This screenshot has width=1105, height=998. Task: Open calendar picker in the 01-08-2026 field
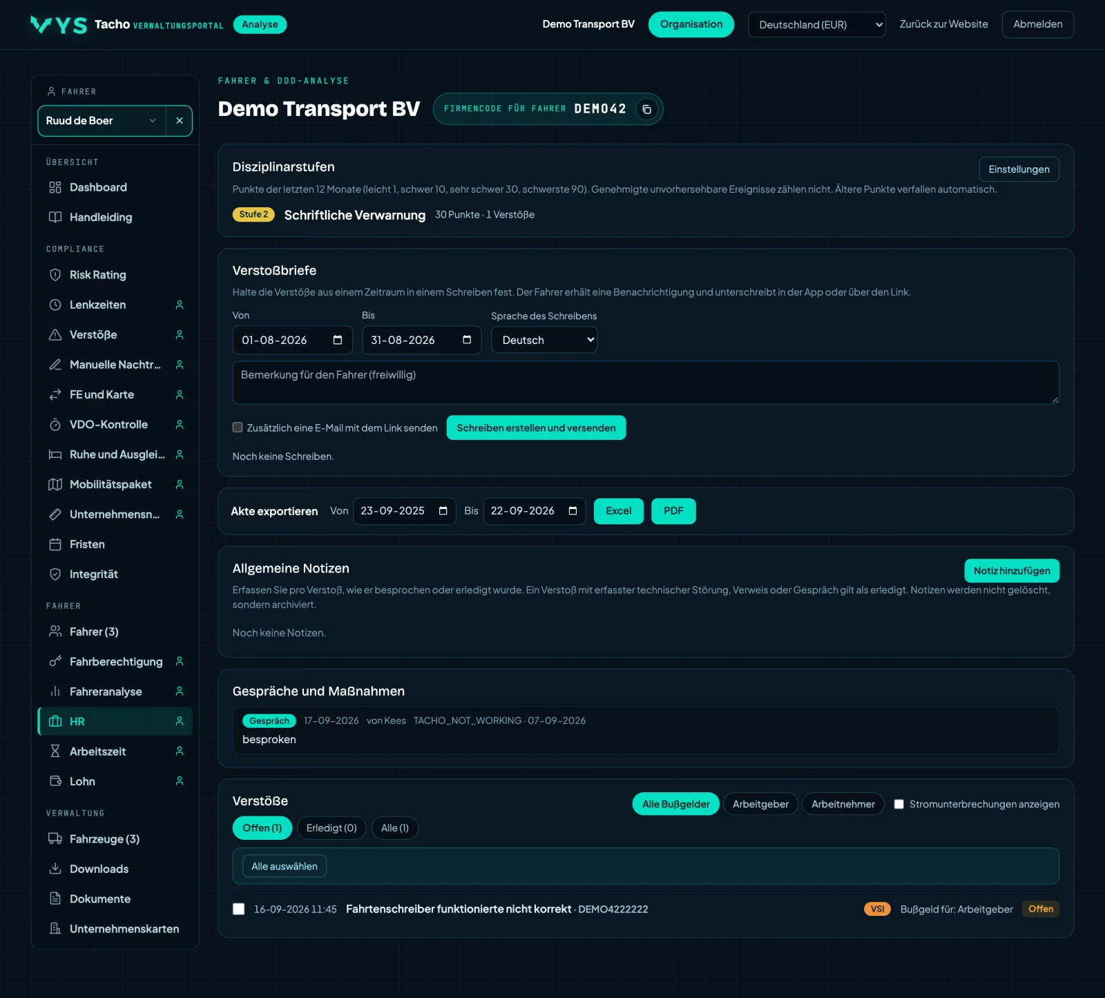pos(338,340)
